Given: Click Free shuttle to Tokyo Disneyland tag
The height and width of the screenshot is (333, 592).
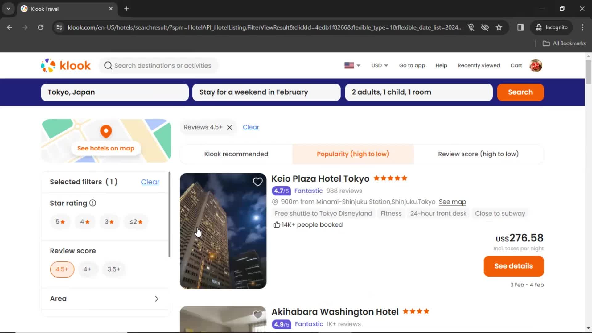Looking at the screenshot, I should (x=323, y=213).
